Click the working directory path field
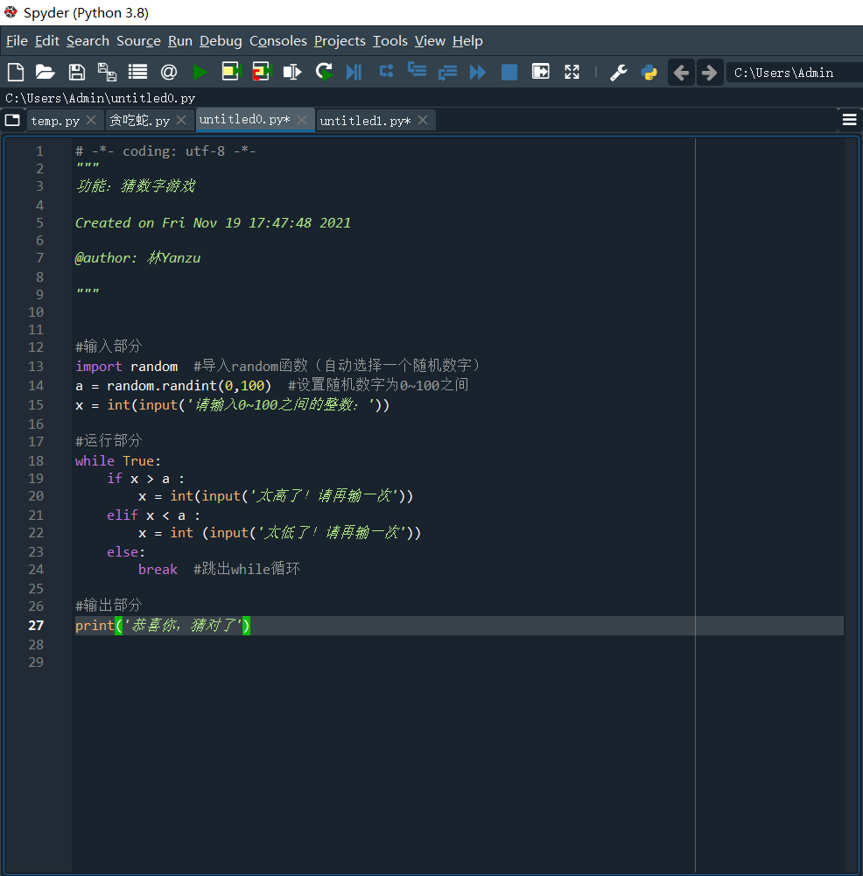The height and width of the screenshot is (876, 863). coord(792,73)
